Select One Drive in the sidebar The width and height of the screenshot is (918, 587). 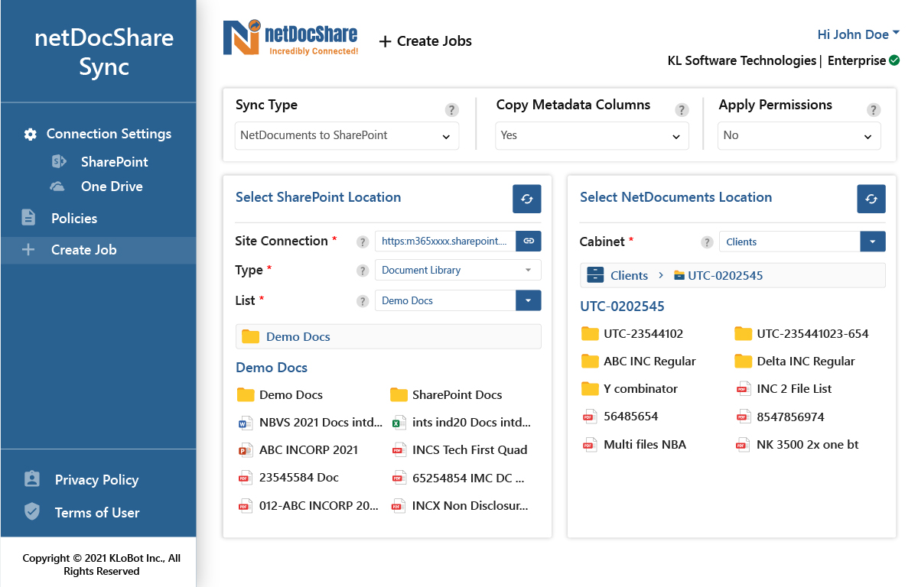coord(112,186)
